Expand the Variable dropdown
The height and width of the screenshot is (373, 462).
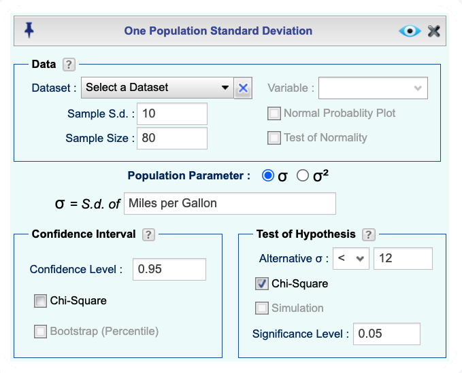(373, 88)
